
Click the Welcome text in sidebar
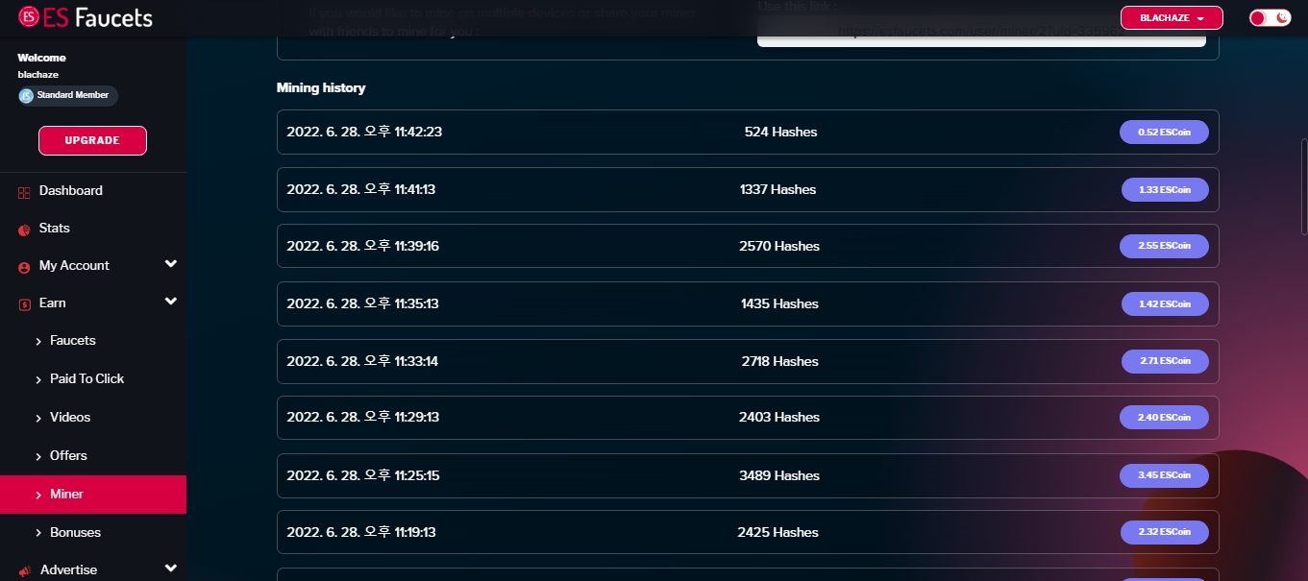click(x=41, y=59)
